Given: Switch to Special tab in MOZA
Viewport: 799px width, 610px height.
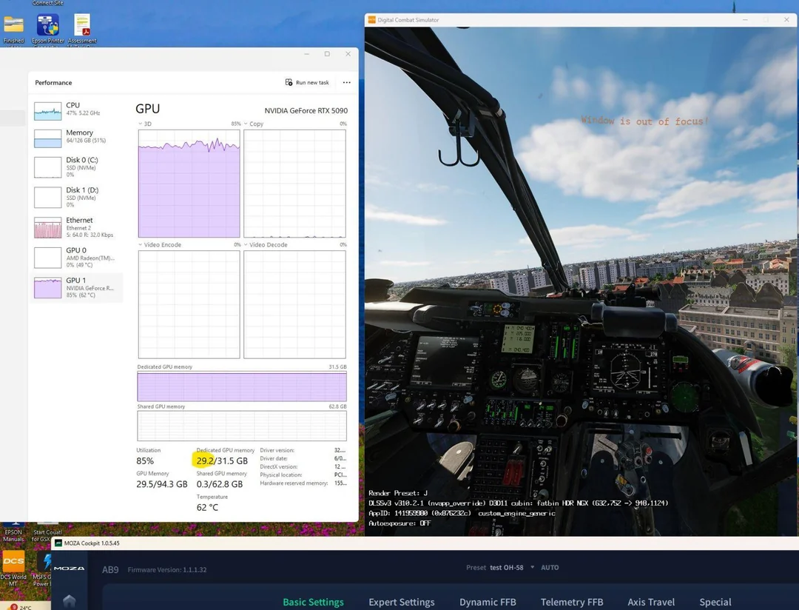Looking at the screenshot, I should pyautogui.click(x=715, y=603).
